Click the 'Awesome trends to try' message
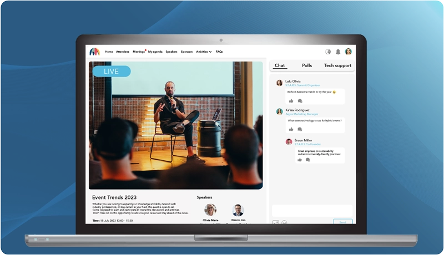Screen dimensions: 444x255 coord(311,92)
